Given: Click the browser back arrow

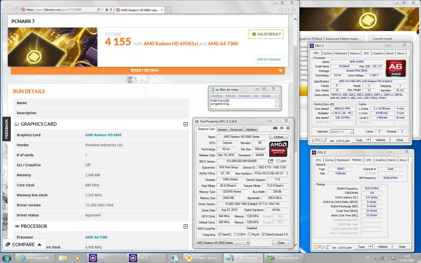Looking at the screenshot, I should 8,10.
